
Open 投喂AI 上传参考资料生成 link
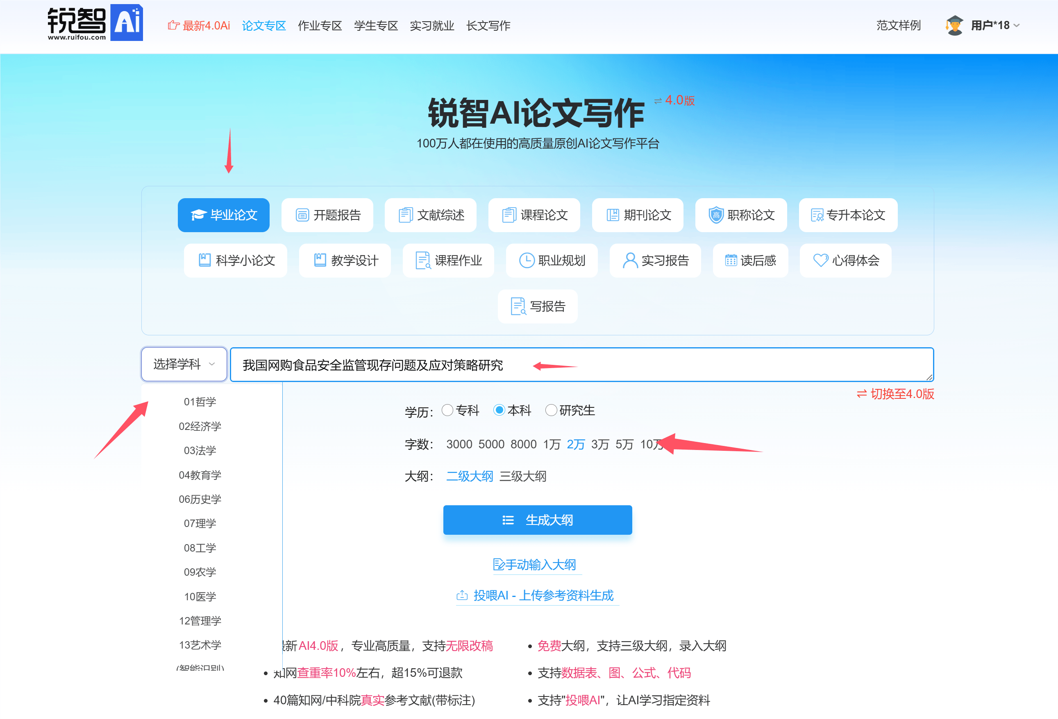(537, 595)
